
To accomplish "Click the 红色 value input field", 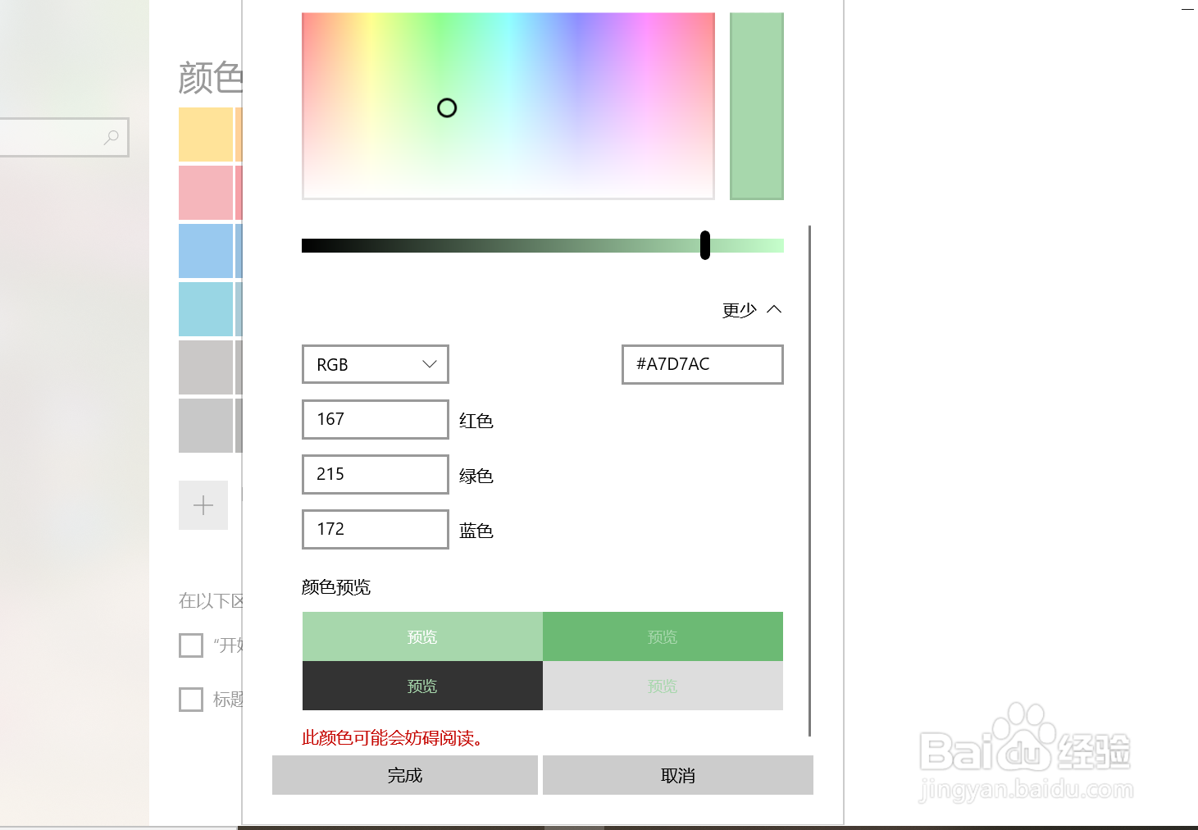I will tap(376, 419).
